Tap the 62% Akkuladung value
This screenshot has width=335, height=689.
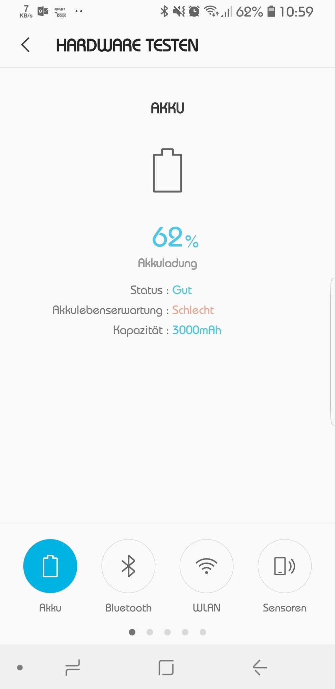[x=175, y=237]
